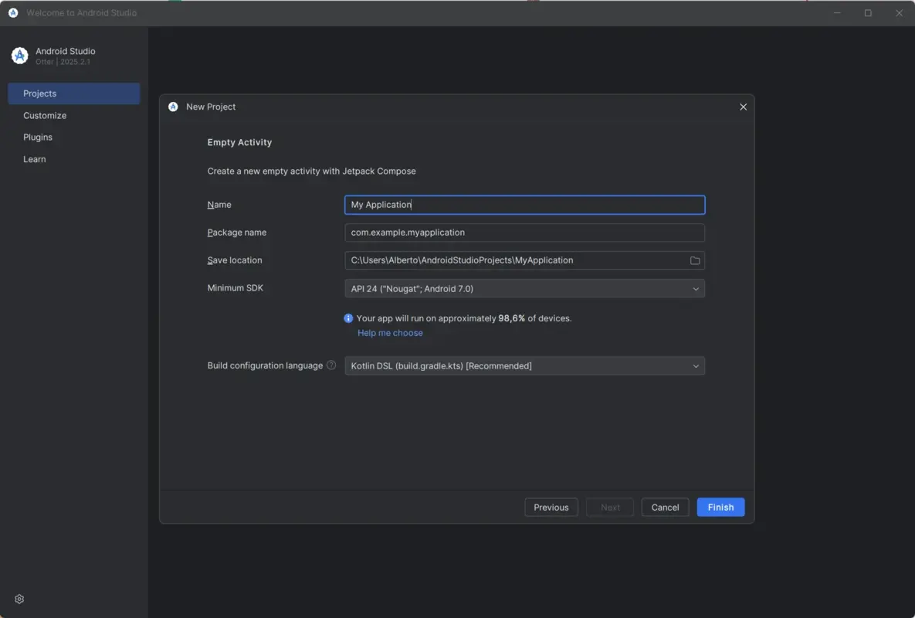Open the Minimum SDK dropdown

[x=697, y=288]
